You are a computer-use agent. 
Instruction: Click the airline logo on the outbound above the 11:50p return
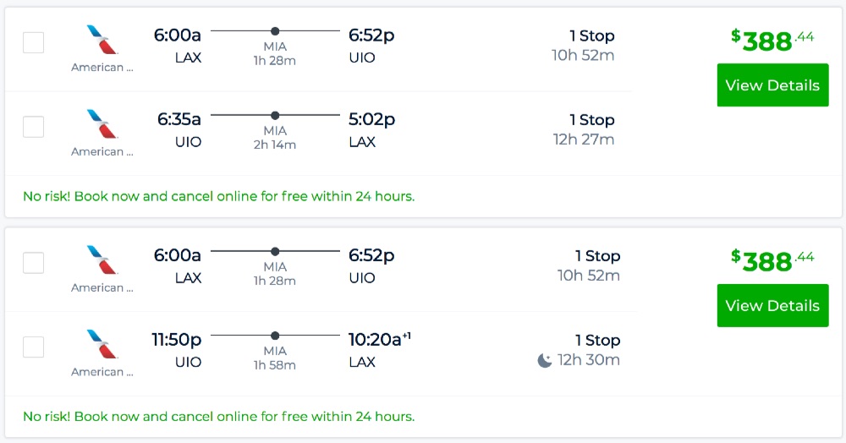tap(102, 260)
